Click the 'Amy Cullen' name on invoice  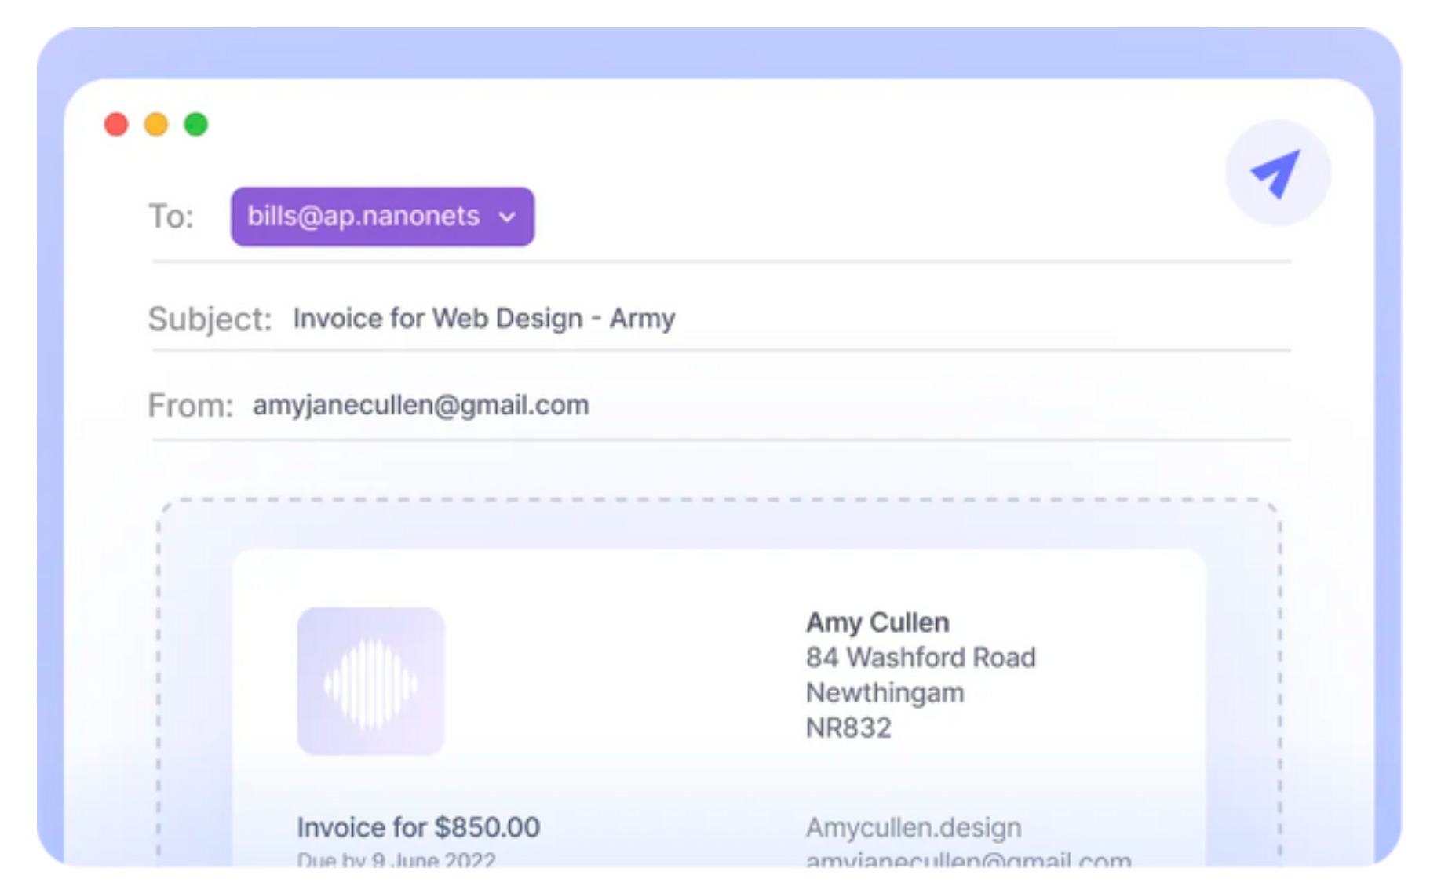coord(877,622)
